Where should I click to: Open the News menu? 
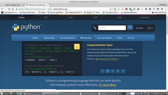[120, 38]
